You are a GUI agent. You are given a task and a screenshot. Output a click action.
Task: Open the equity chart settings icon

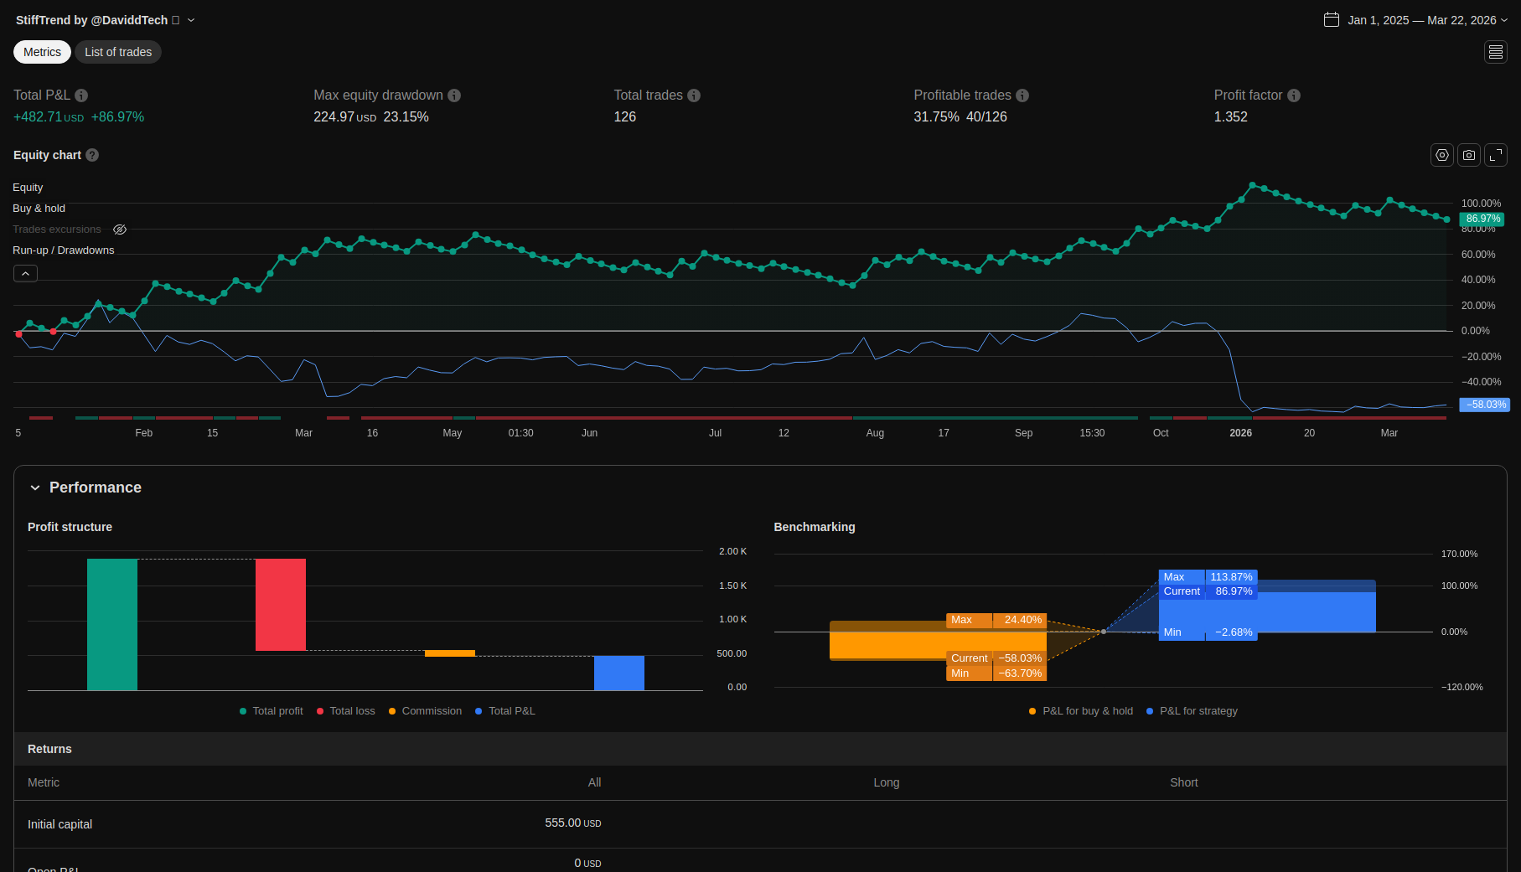tap(1441, 155)
